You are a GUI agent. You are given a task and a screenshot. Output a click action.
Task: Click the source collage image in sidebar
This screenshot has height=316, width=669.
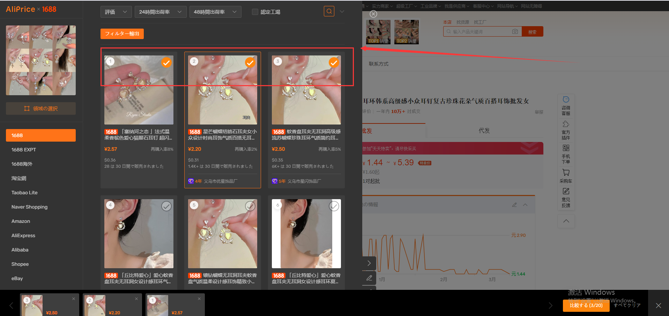41,60
